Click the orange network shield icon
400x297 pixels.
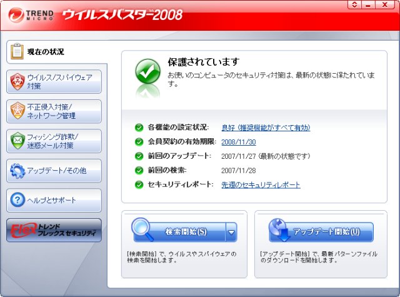click(17, 111)
